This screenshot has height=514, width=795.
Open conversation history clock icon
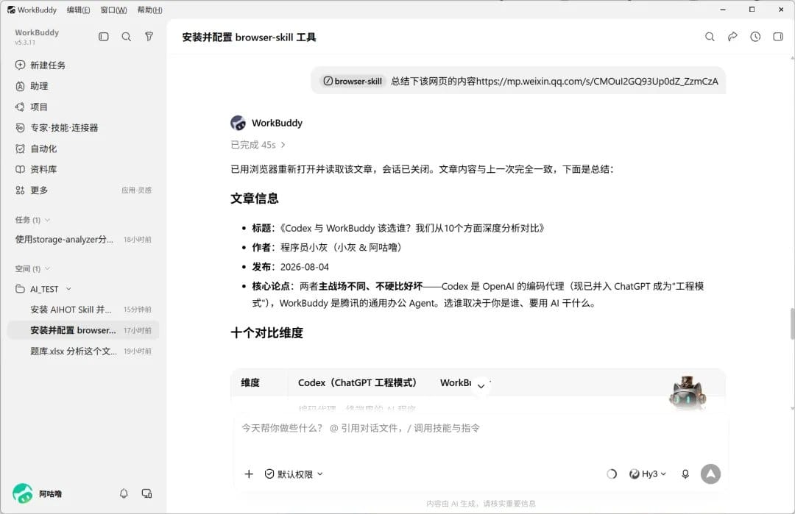755,37
